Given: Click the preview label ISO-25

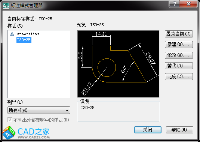Looking at the screenshot, I should pos(97,25).
